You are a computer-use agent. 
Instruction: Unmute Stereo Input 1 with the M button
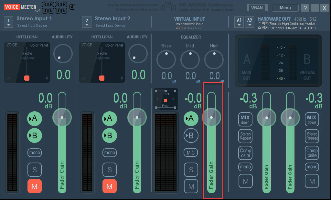(34, 186)
